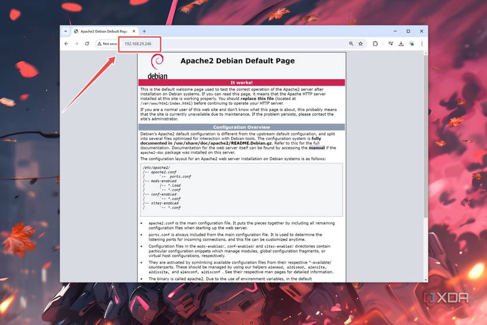Maximize the browser window

click(408, 31)
